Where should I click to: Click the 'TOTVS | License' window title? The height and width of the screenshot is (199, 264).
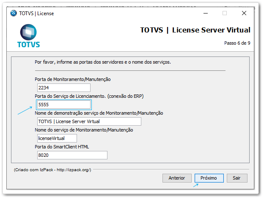click(x=36, y=13)
